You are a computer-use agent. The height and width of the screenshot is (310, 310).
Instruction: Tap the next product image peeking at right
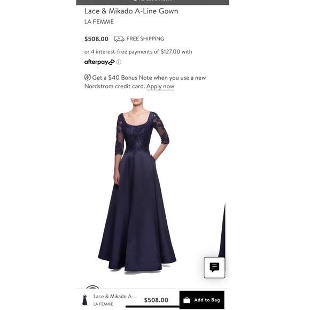222,230
